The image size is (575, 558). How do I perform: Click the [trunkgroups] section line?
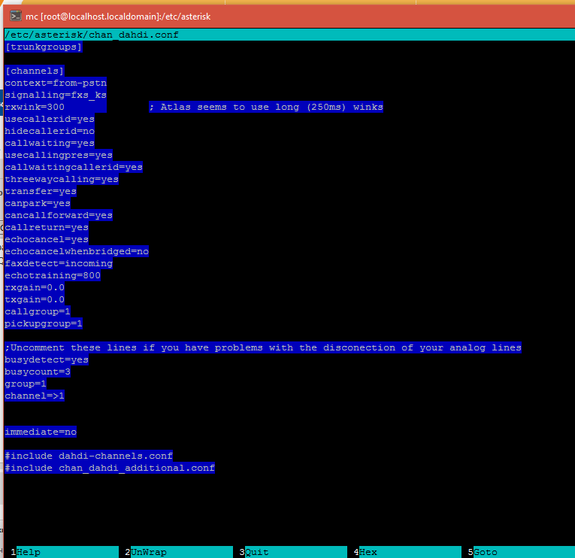pyautogui.click(x=44, y=47)
